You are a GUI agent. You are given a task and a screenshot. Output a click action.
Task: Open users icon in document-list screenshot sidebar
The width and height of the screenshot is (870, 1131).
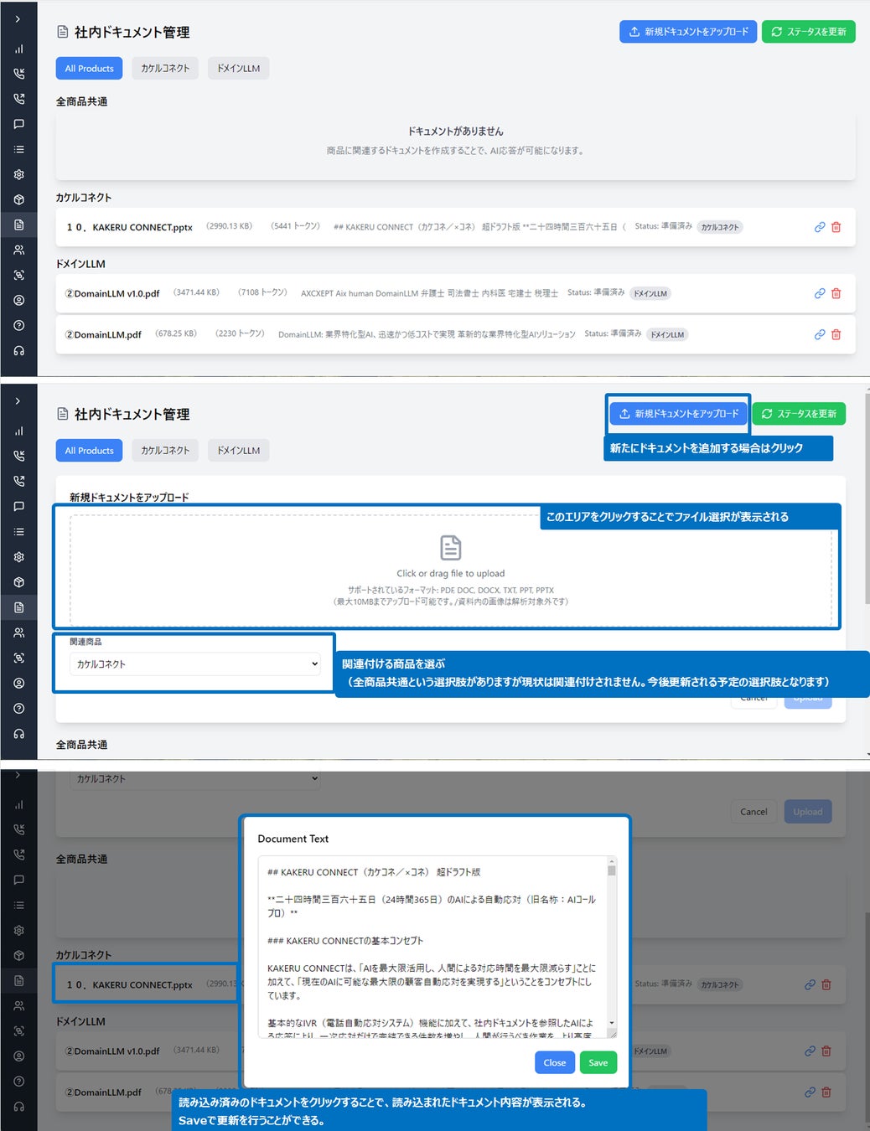tap(18, 250)
